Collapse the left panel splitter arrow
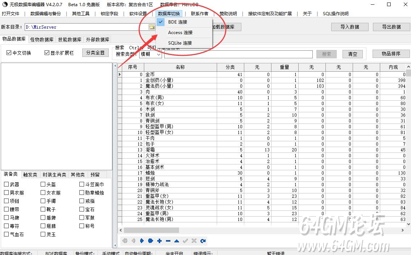Image resolution: width=411 pixels, height=255 pixels. [x=115, y=66]
